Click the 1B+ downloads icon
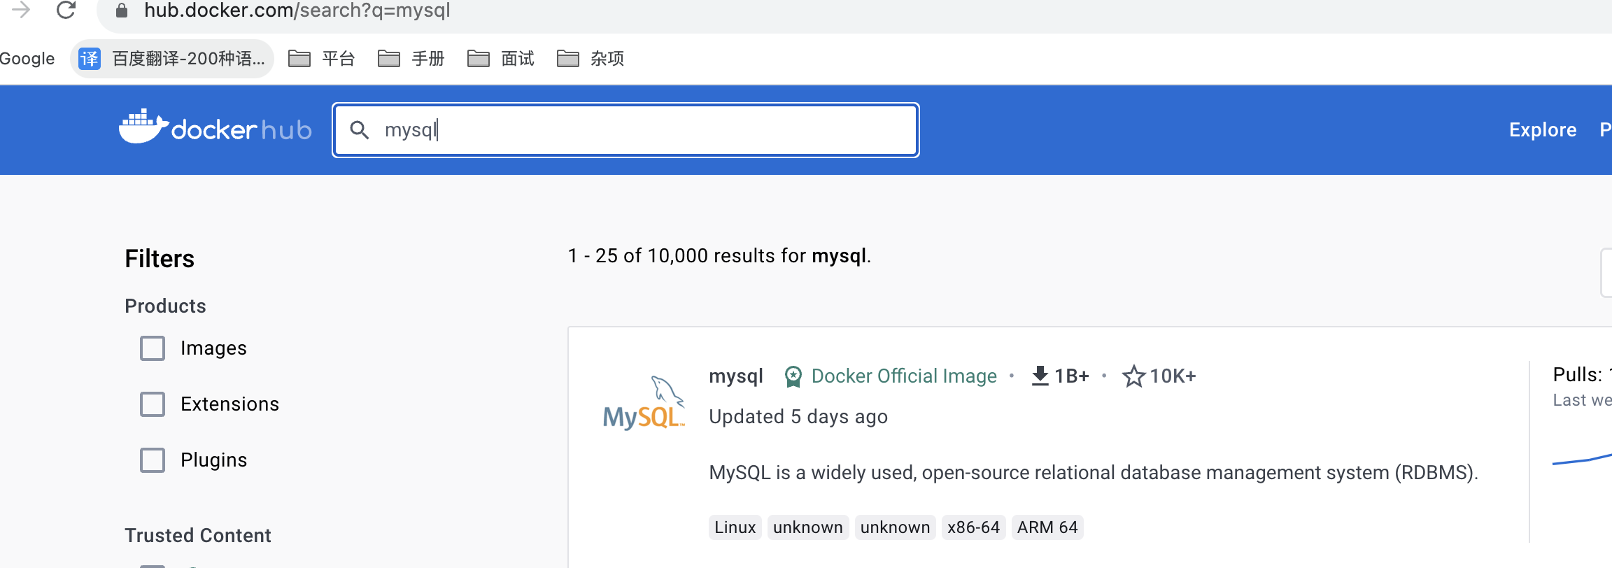1612x568 pixels. (x=1040, y=376)
